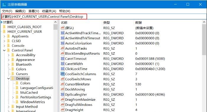Expand the Appearance tree node
Viewport: 207px width, 112px height.
pos(9,60)
